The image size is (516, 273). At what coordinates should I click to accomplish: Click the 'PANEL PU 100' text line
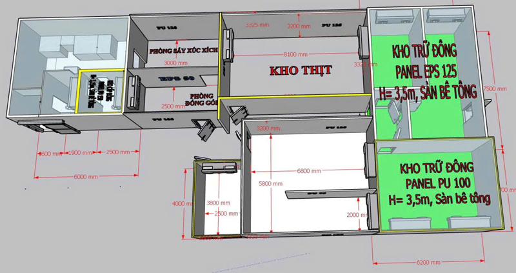(438, 183)
